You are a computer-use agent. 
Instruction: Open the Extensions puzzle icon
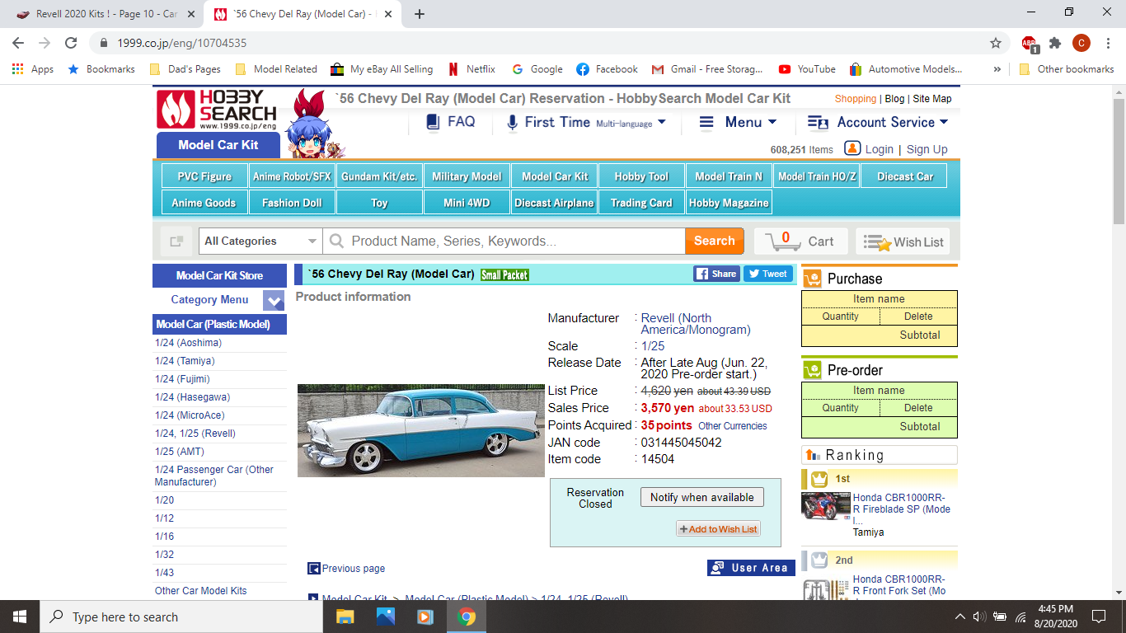[1055, 43]
